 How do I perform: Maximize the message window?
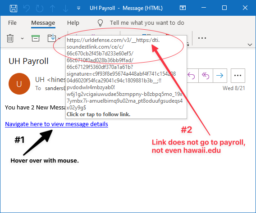(224, 8)
